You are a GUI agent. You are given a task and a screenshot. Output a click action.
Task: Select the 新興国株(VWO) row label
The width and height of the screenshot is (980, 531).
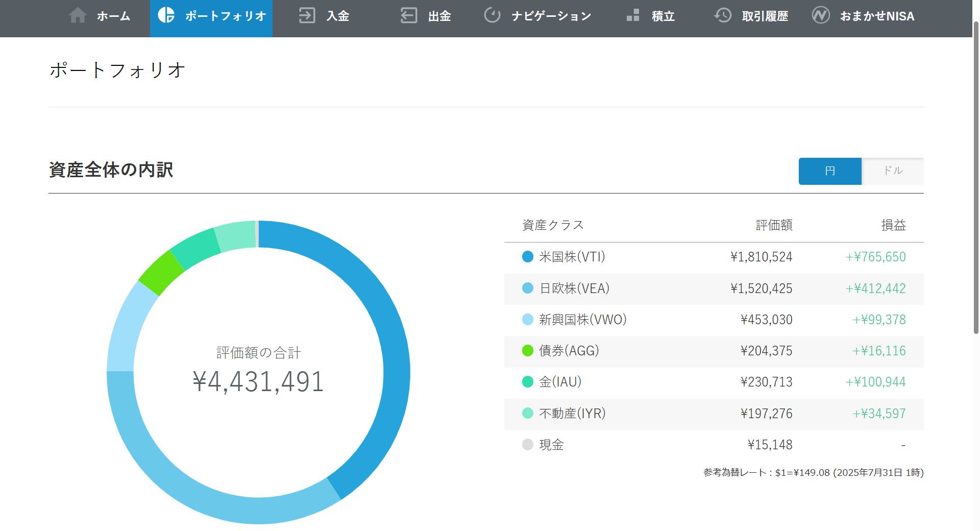coord(583,320)
